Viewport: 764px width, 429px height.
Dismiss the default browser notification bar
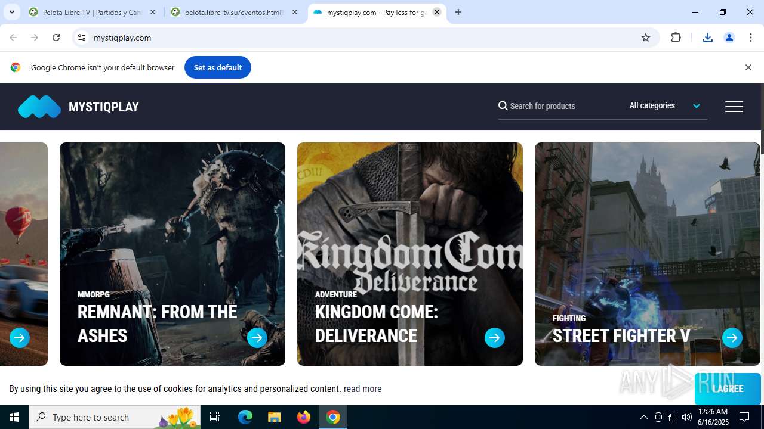[x=748, y=67]
